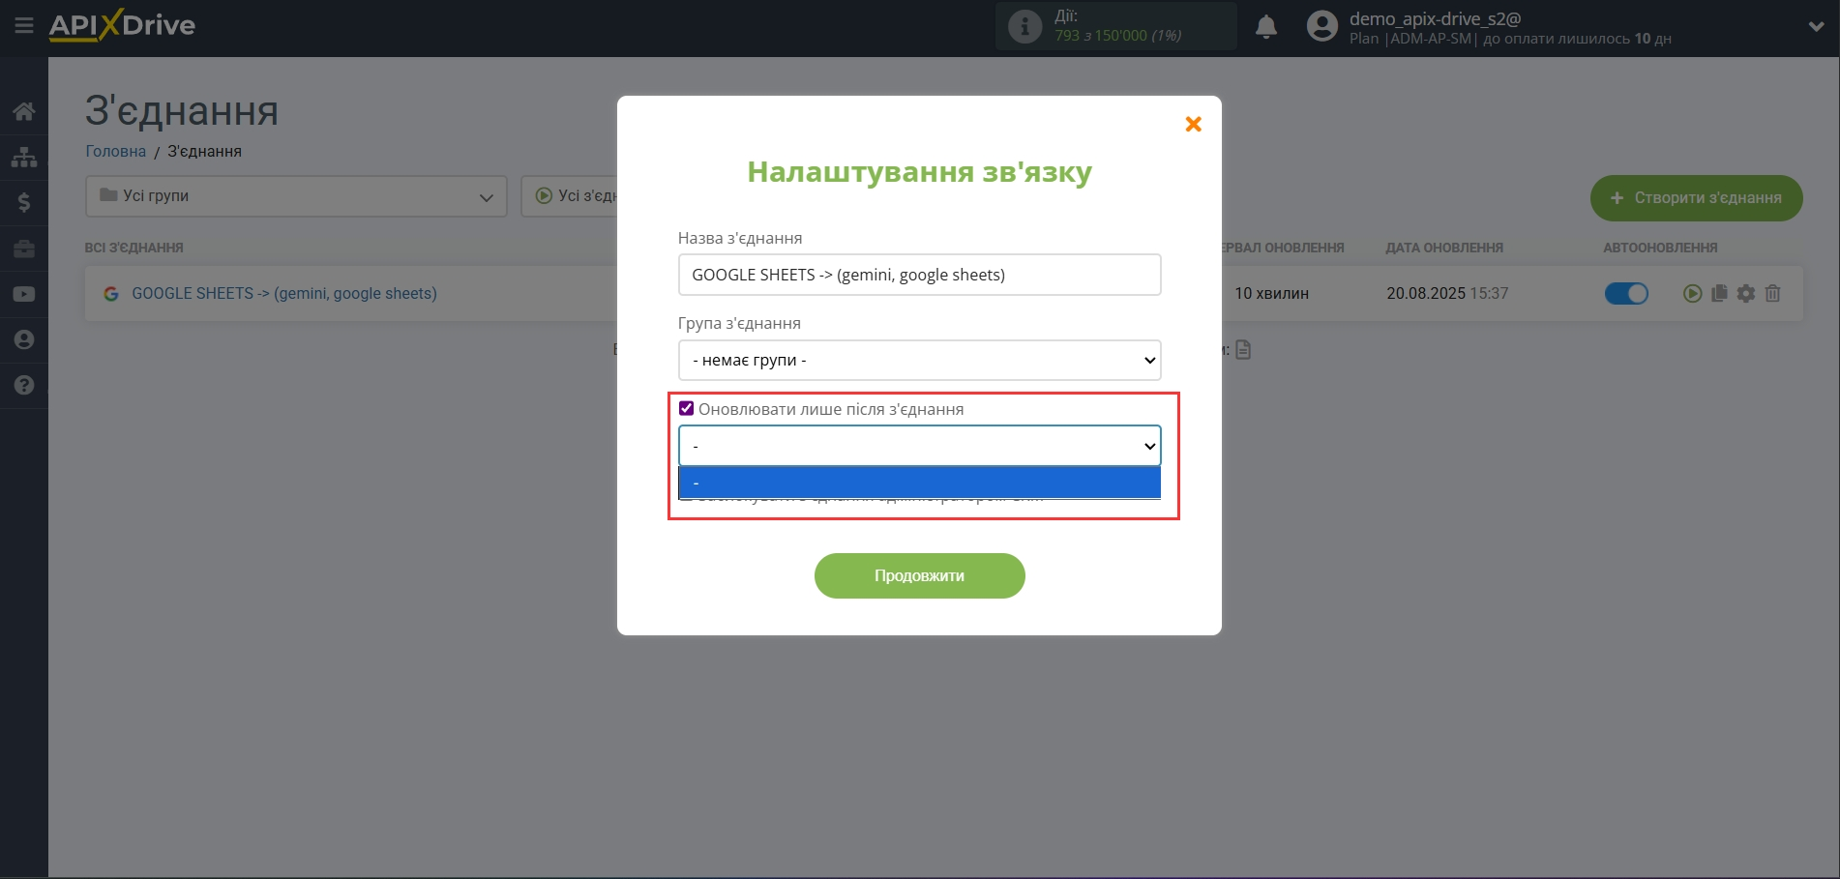The height and width of the screenshot is (879, 1840).
Task: Open the home icon in sidebar
Action: tap(24, 111)
